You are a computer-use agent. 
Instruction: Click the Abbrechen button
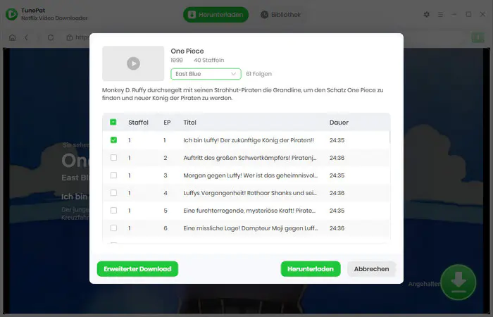coord(371,269)
